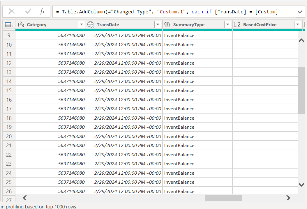Click column profiling status bar text
The image size is (307, 209).
pos(38,206)
